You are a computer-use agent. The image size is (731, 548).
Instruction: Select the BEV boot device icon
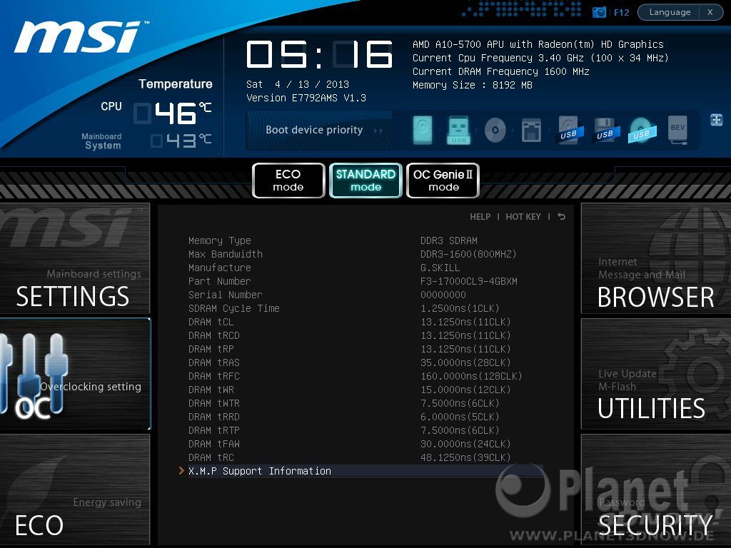678,130
